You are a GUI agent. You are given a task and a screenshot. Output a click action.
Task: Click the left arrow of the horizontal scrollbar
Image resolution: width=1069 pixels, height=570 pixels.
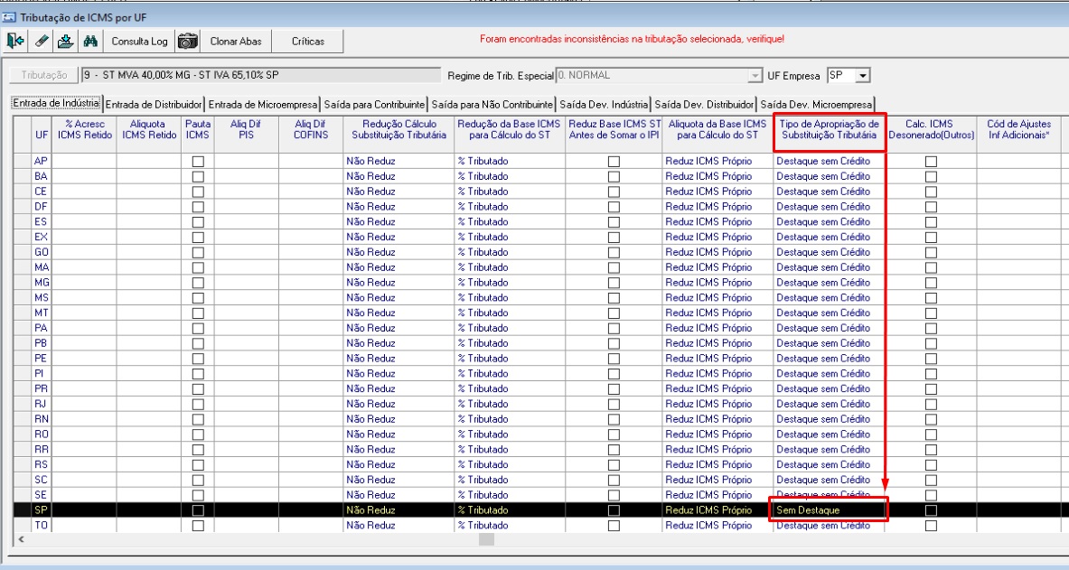pos(21,539)
